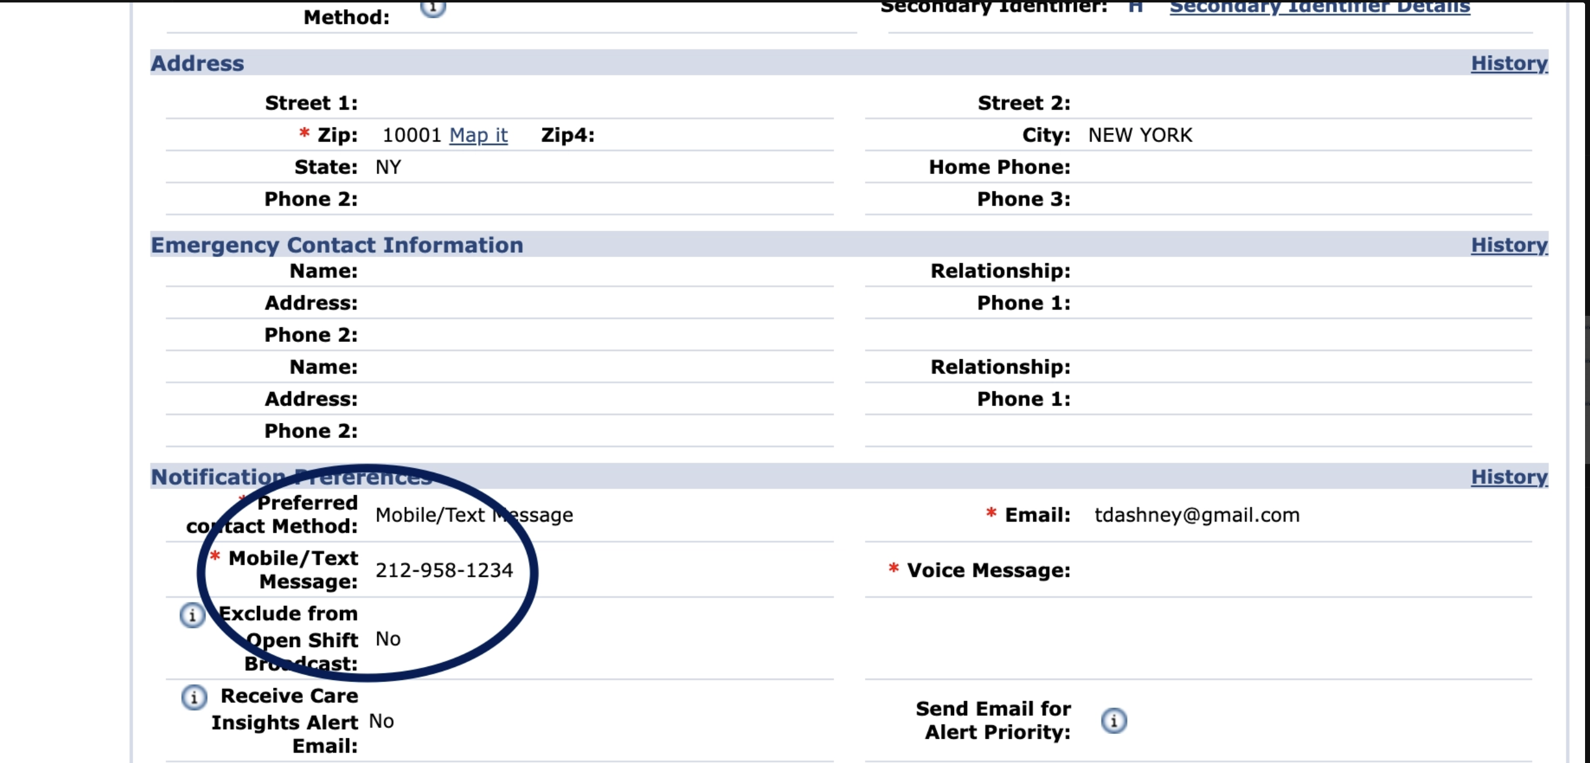1590x763 pixels.
Task: Click info icon beside Method label
Action: click(x=433, y=7)
